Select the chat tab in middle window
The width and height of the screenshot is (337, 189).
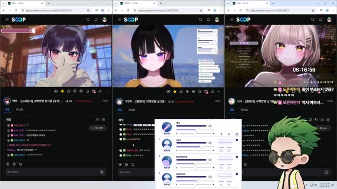(120, 110)
